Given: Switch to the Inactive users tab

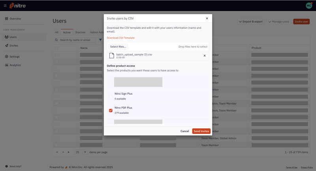Looking at the screenshot, I should 80,32.
